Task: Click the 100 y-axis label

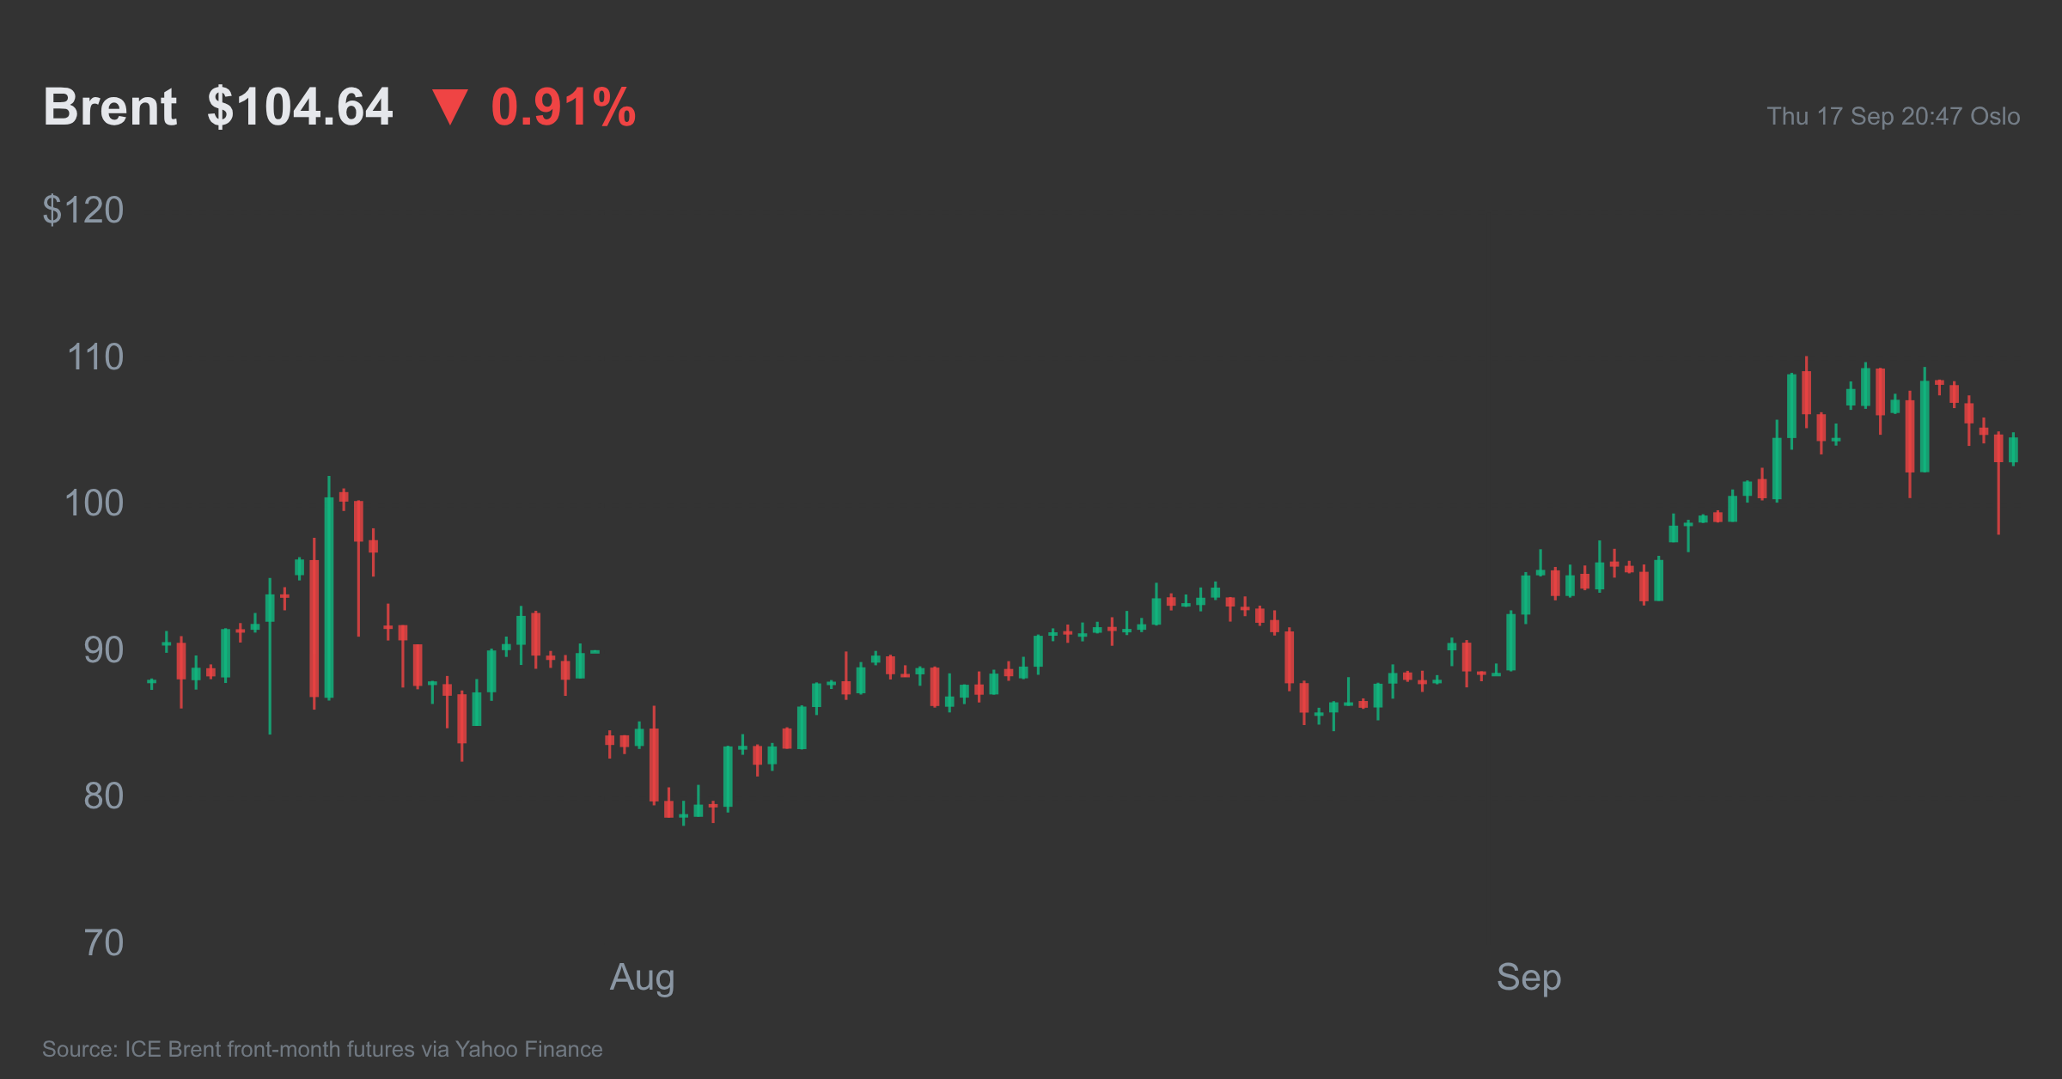Action: click(95, 503)
